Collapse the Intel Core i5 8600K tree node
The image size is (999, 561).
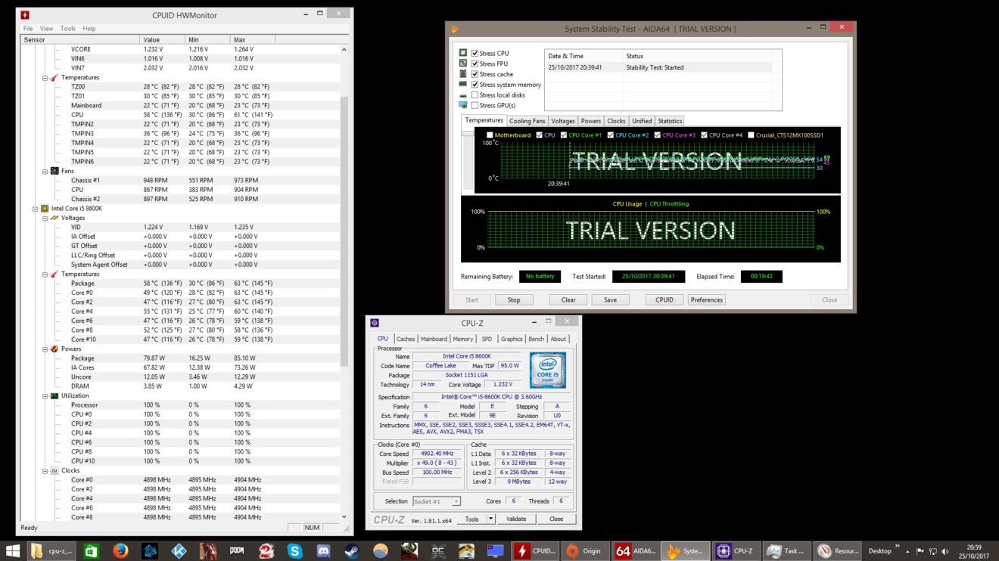(36, 208)
